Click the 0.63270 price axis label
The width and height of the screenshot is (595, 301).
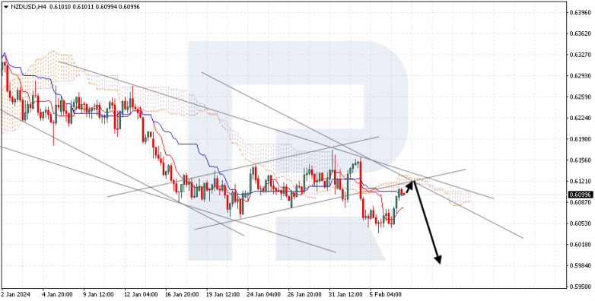click(581, 54)
